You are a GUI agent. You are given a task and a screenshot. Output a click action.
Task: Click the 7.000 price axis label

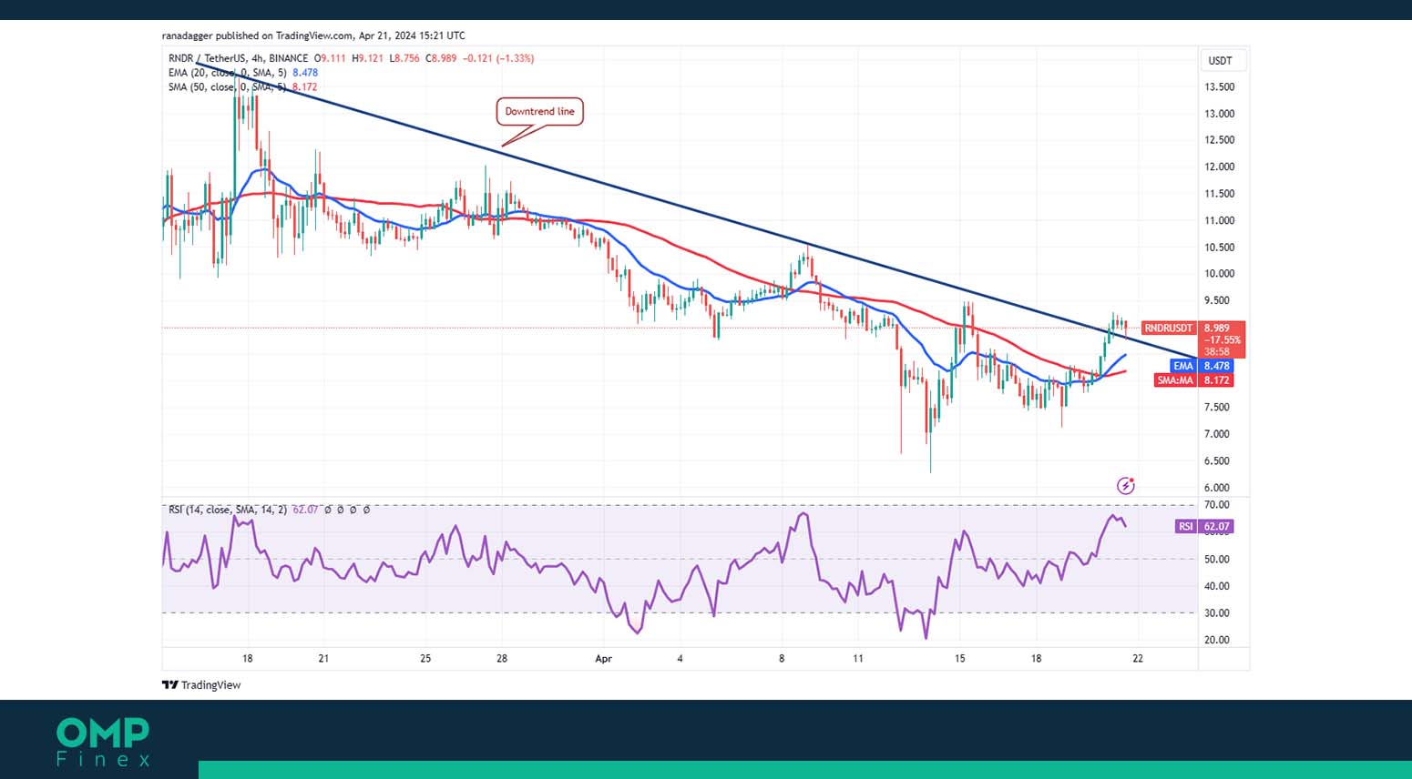pos(1217,434)
